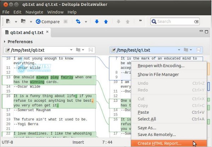Open the File menu

tap(6, 12)
